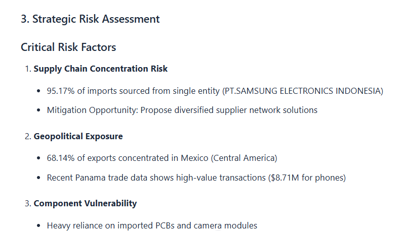
Task: Click the 'Mitigation Opportunity' bullet line
Action: (x=182, y=110)
